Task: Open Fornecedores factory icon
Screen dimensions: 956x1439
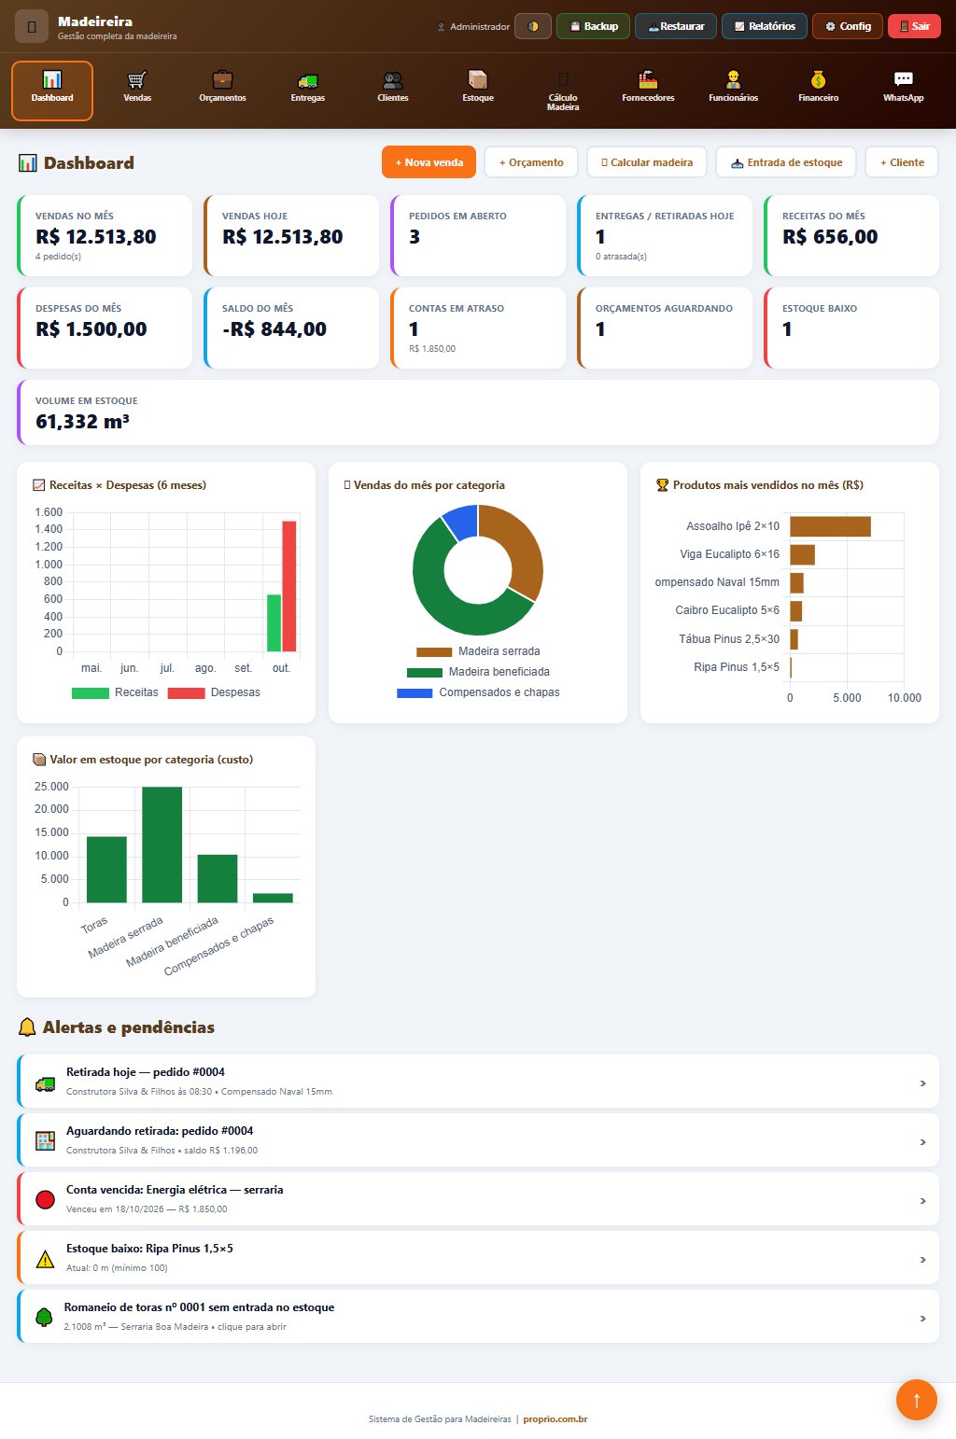Action: pyautogui.click(x=648, y=80)
